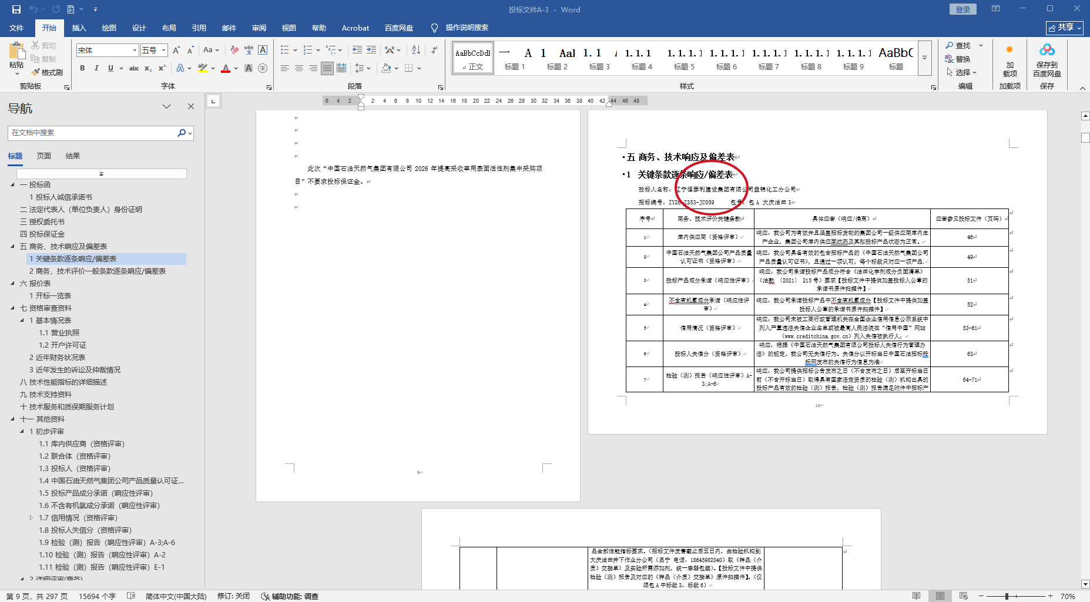Switch to Print Layout view in status bar
This screenshot has width=1090, height=602.
[x=940, y=596]
